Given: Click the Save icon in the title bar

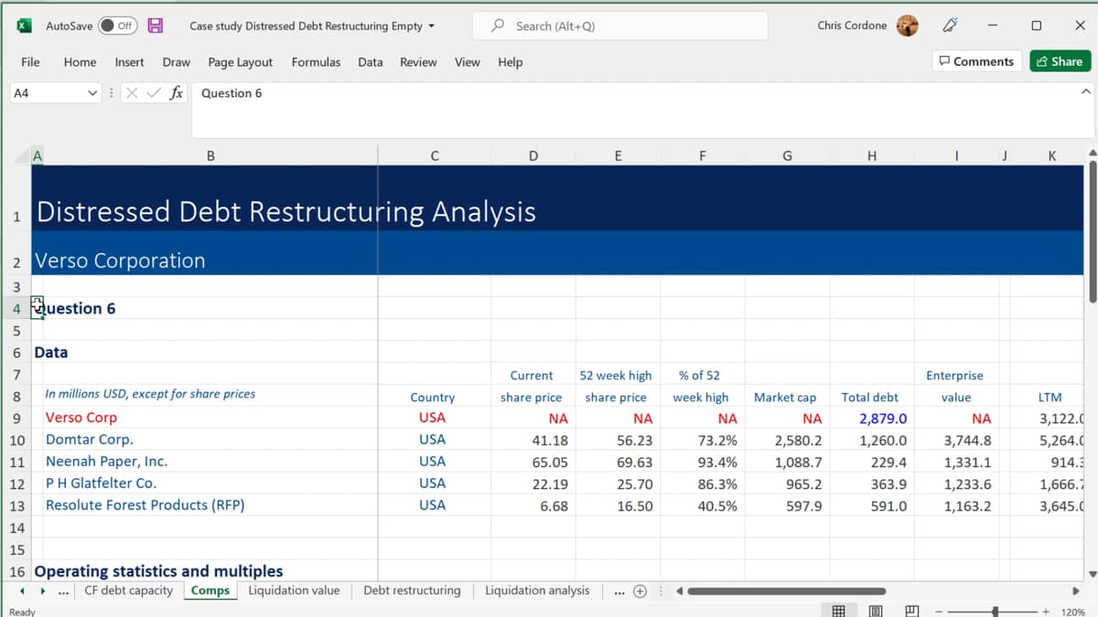Looking at the screenshot, I should tap(155, 26).
